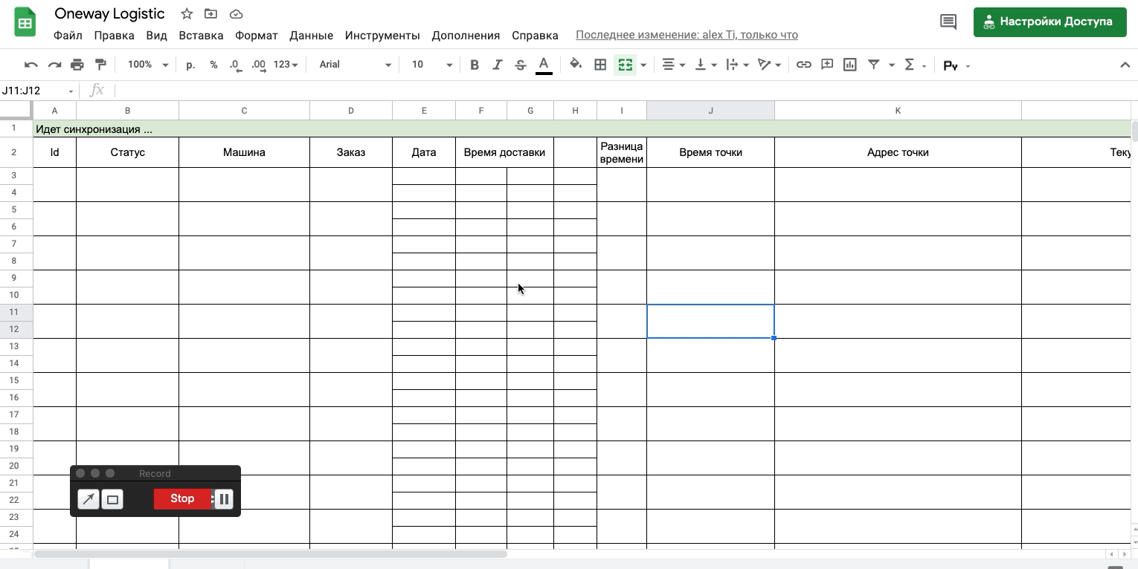
Task: Open the text color picker
Action: click(x=544, y=65)
